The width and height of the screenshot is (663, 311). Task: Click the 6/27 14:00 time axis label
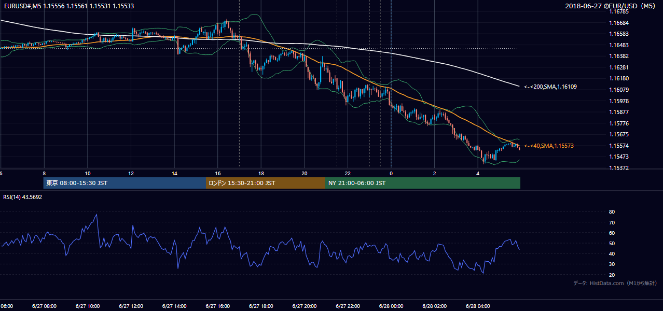174,306
